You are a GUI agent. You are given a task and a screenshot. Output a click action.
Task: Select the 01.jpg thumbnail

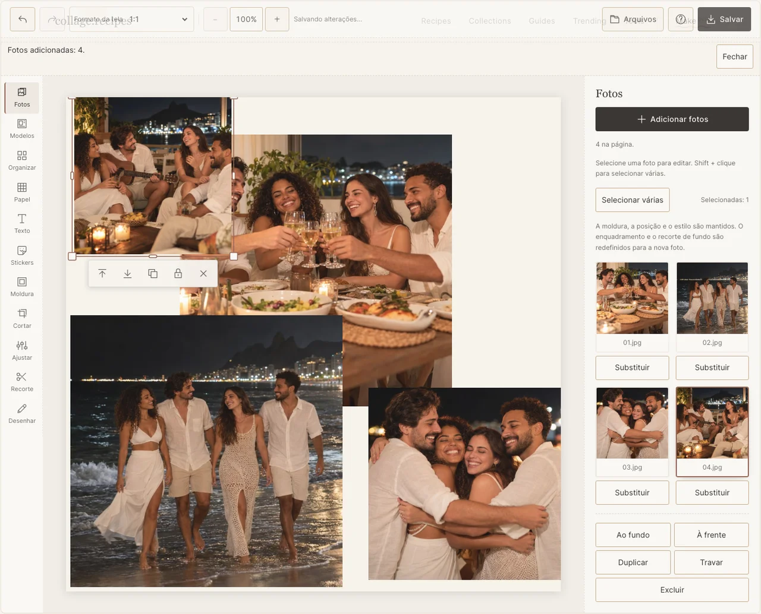(632, 306)
